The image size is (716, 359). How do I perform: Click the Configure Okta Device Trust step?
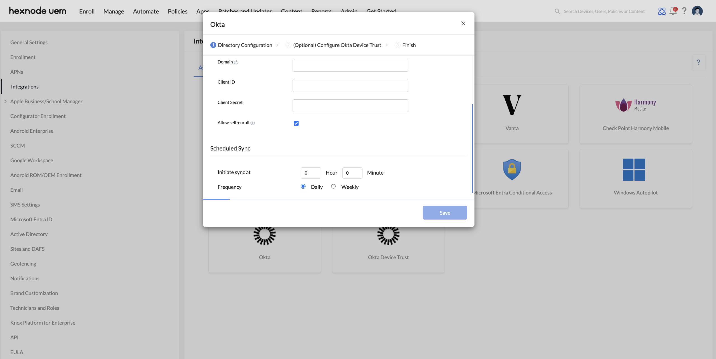pos(333,45)
